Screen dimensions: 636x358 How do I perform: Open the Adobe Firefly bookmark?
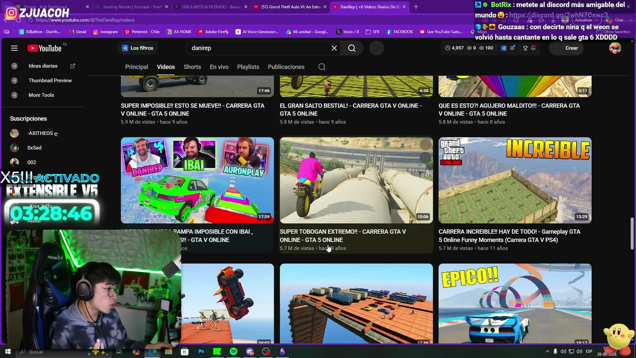[213, 32]
